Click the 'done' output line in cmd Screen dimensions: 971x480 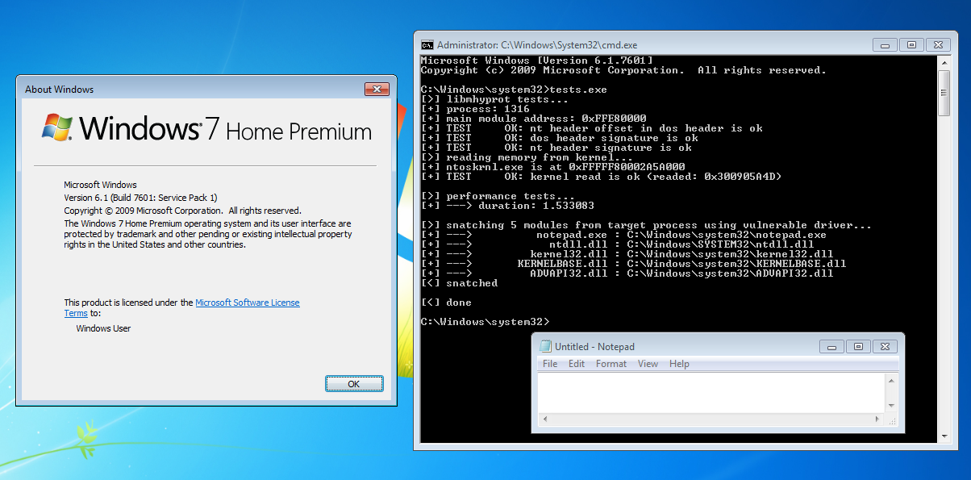point(446,303)
